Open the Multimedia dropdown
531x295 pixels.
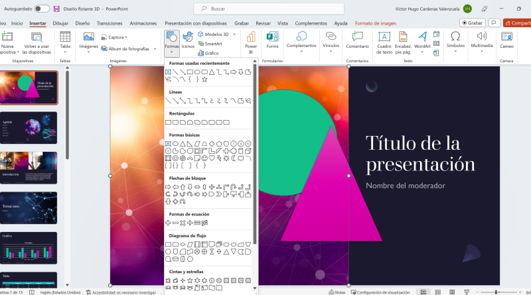coord(482,42)
